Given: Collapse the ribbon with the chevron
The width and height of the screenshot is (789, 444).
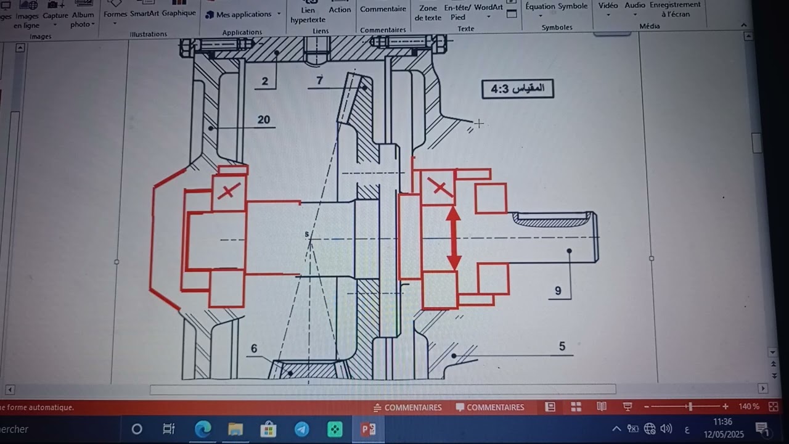Looking at the screenshot, I should tap(744, 25).
